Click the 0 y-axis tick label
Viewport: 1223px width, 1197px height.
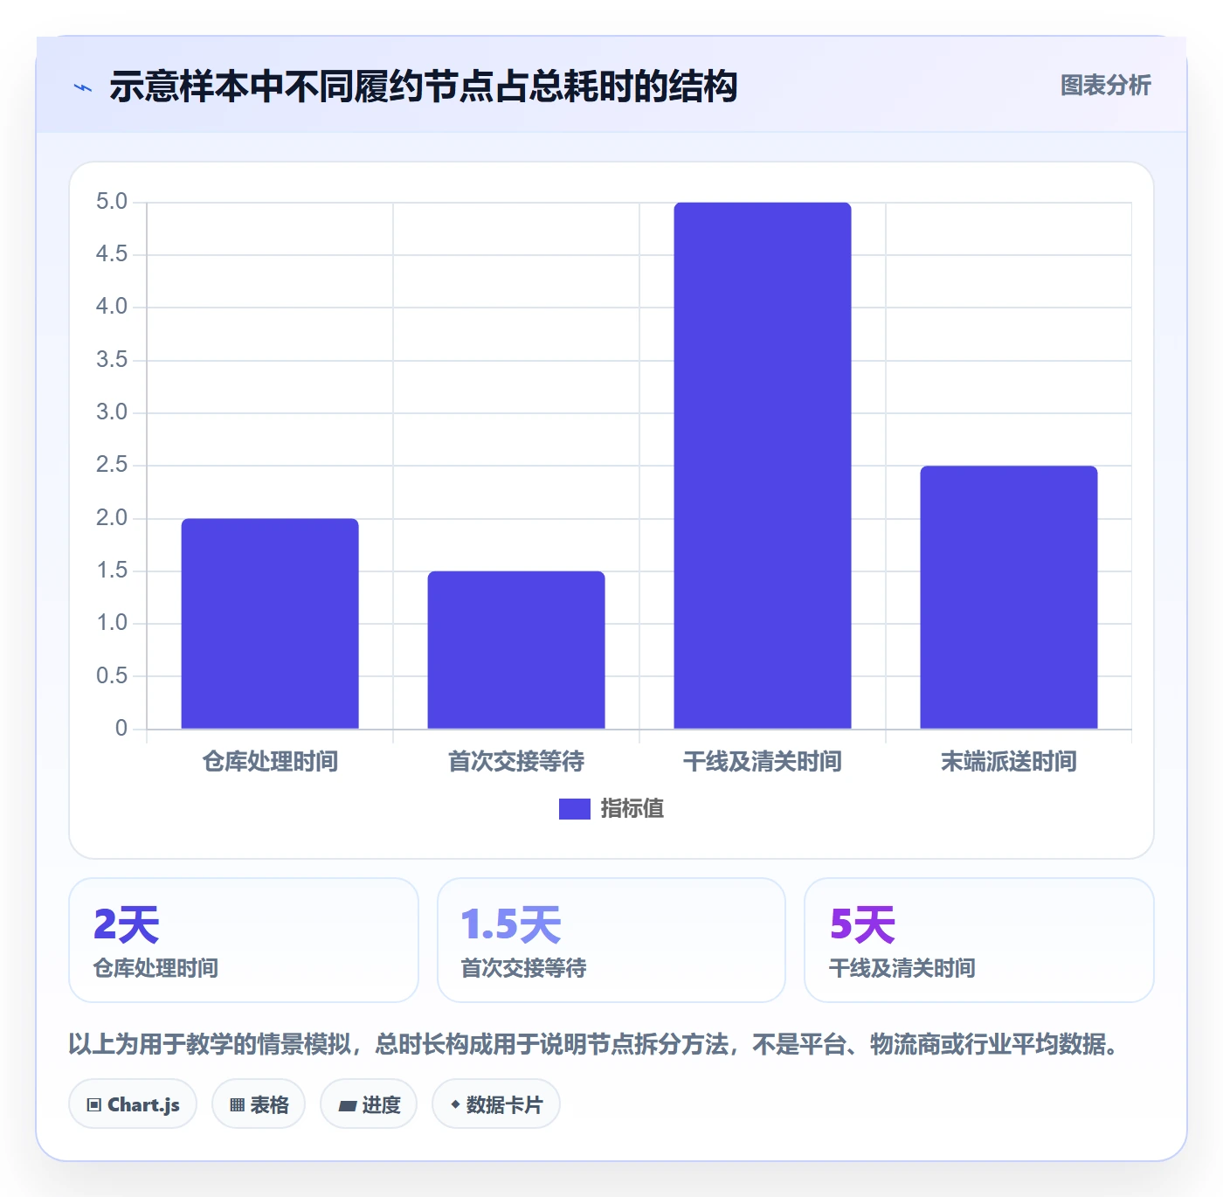pyautogui.click(x=121, y=729)
